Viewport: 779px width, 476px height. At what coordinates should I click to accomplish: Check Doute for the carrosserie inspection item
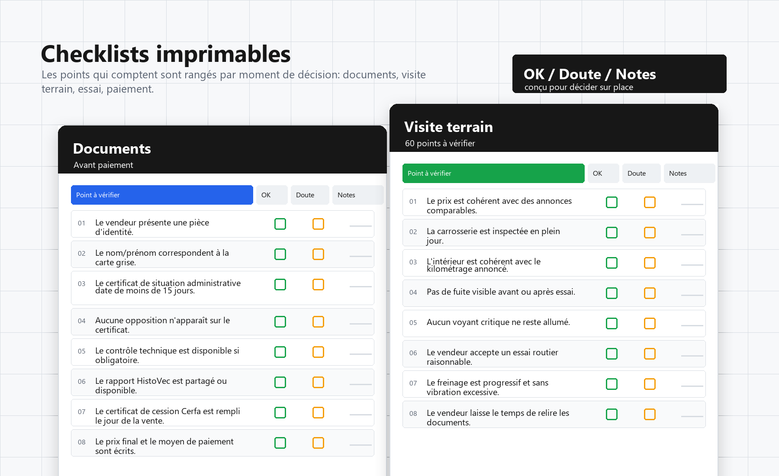pos(650,232)
